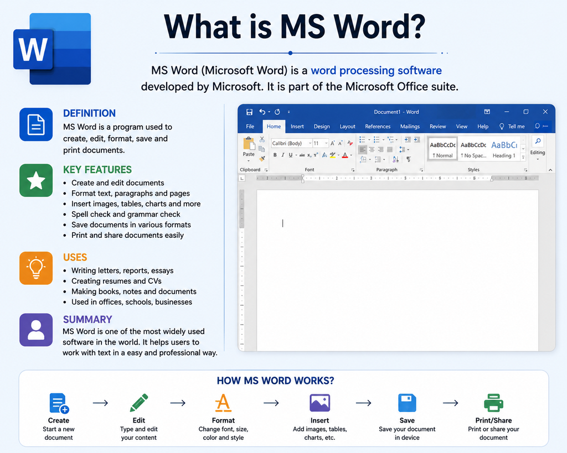
Task: Click the Find magnifier above Editing
Action: point(538,141)
